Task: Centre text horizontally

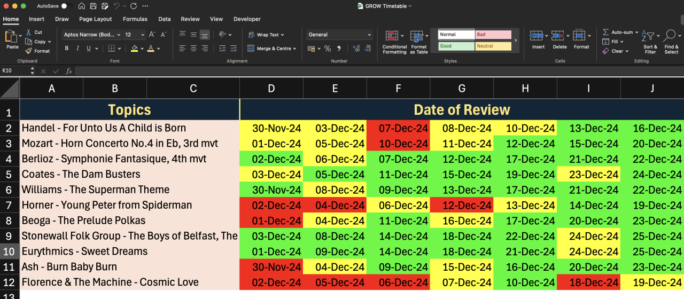Action: point(193,48)
